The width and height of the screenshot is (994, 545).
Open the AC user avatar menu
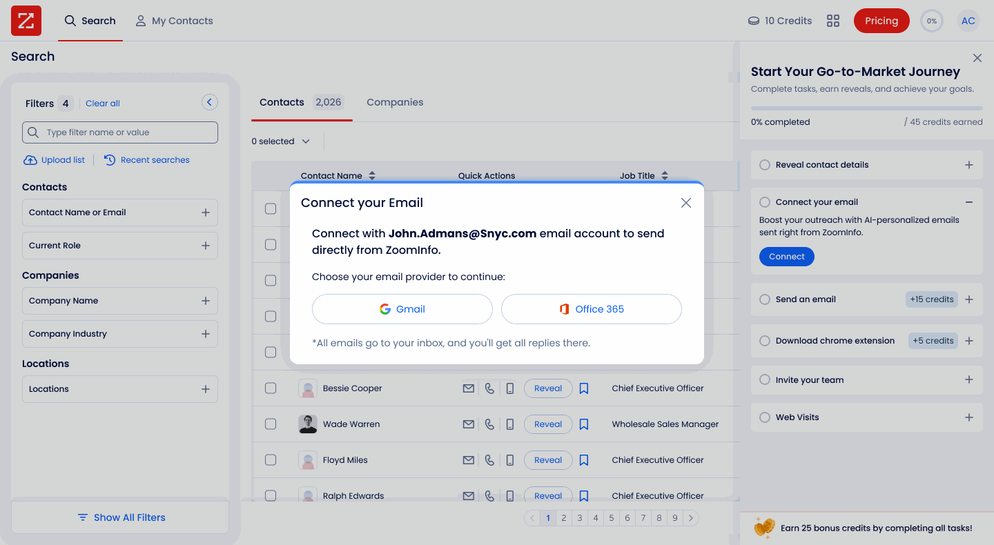click(968, 21)
